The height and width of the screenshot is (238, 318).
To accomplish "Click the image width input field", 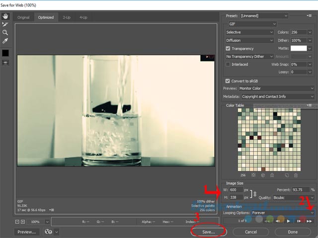I will pos(236,190).
